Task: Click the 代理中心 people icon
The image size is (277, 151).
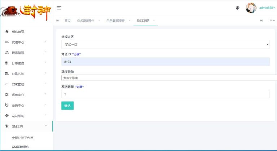Action: [6, 42]
